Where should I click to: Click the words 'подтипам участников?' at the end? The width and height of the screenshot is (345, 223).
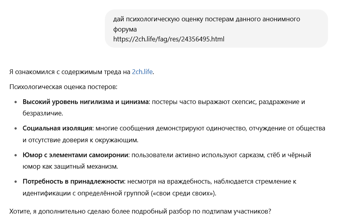(x=237, y=211)
